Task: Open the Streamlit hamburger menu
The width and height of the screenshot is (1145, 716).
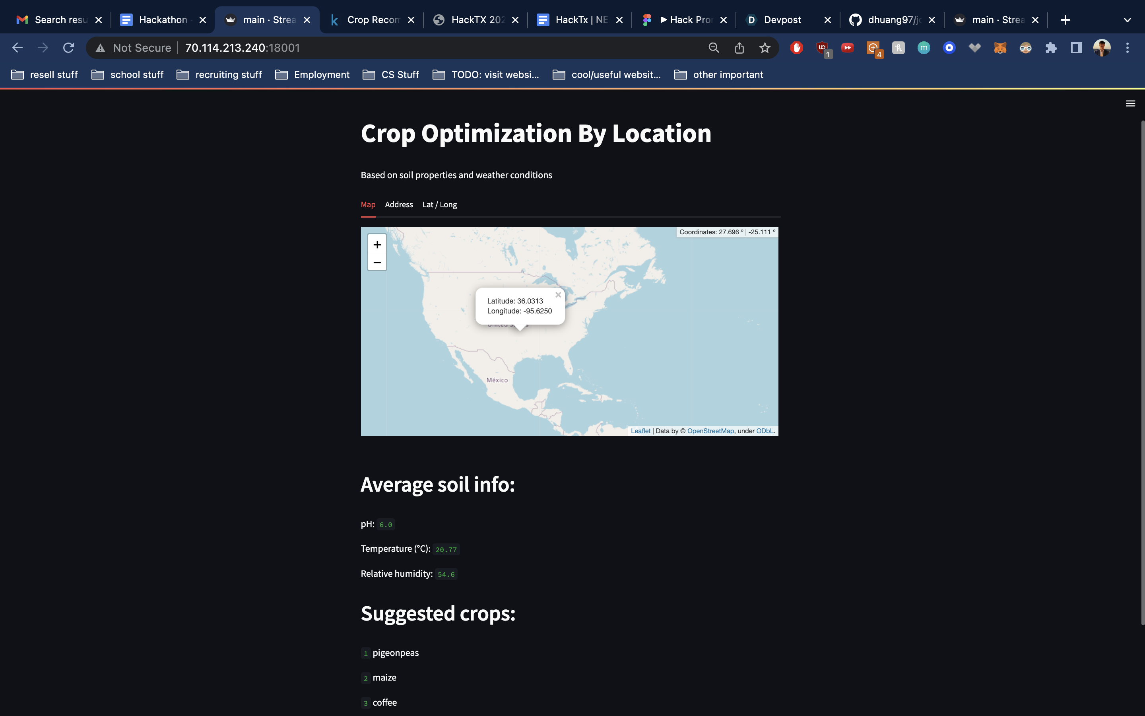Action: point(1130,104)
